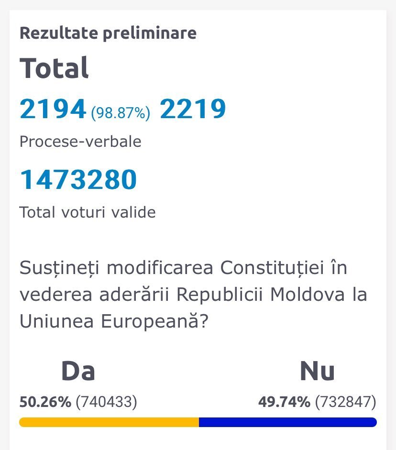Click the 98.87% percentage label
The width and height of the screenshot is (396, 450).
[x=121, y=112]
